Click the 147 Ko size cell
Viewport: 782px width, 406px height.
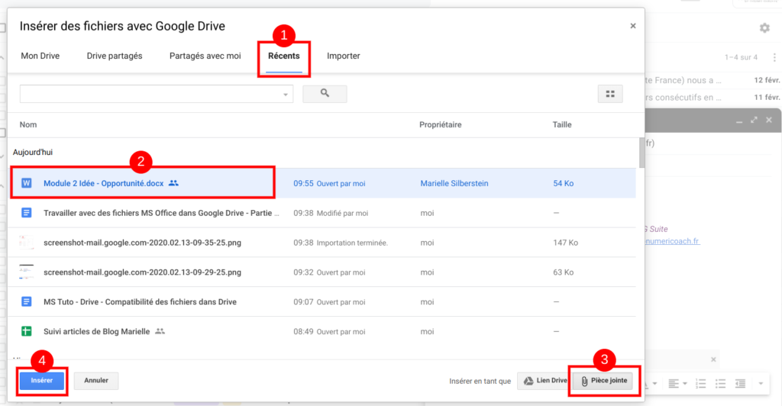point(565,243)
